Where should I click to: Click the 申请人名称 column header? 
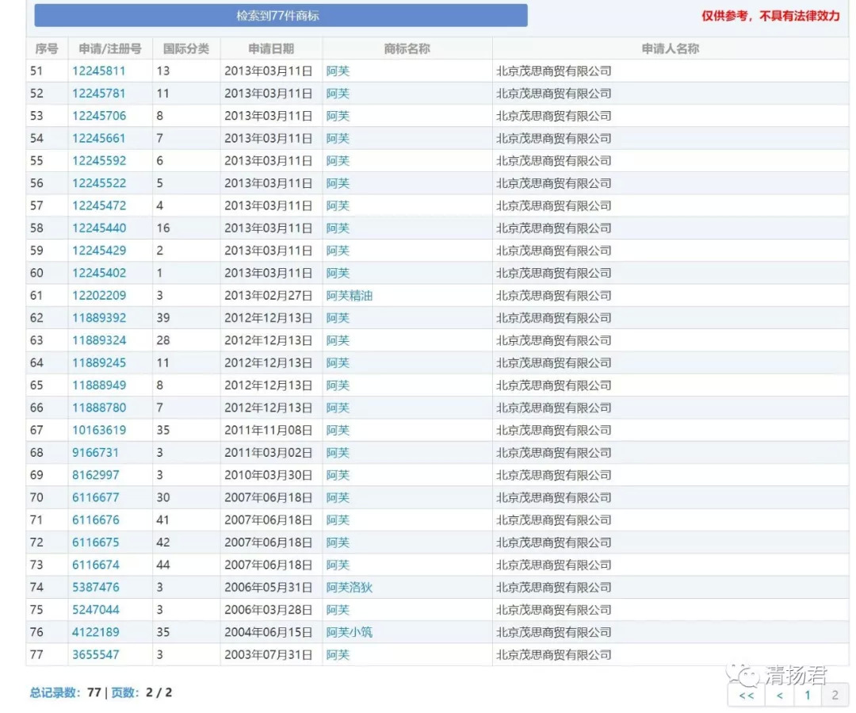671,48
